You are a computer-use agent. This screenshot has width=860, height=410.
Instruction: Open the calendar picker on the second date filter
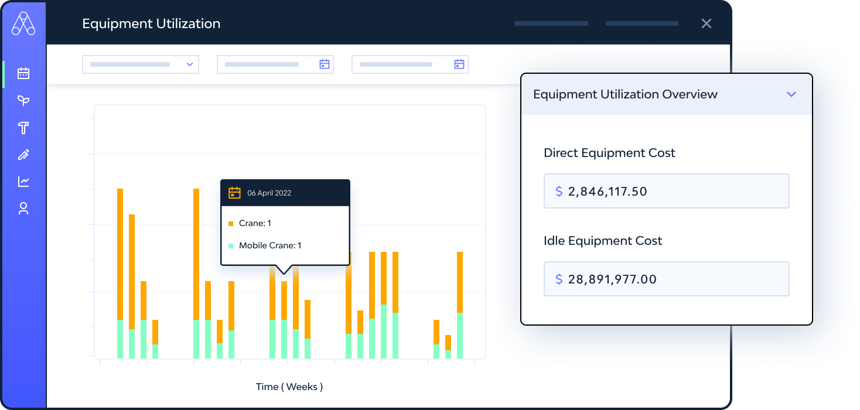324,64
